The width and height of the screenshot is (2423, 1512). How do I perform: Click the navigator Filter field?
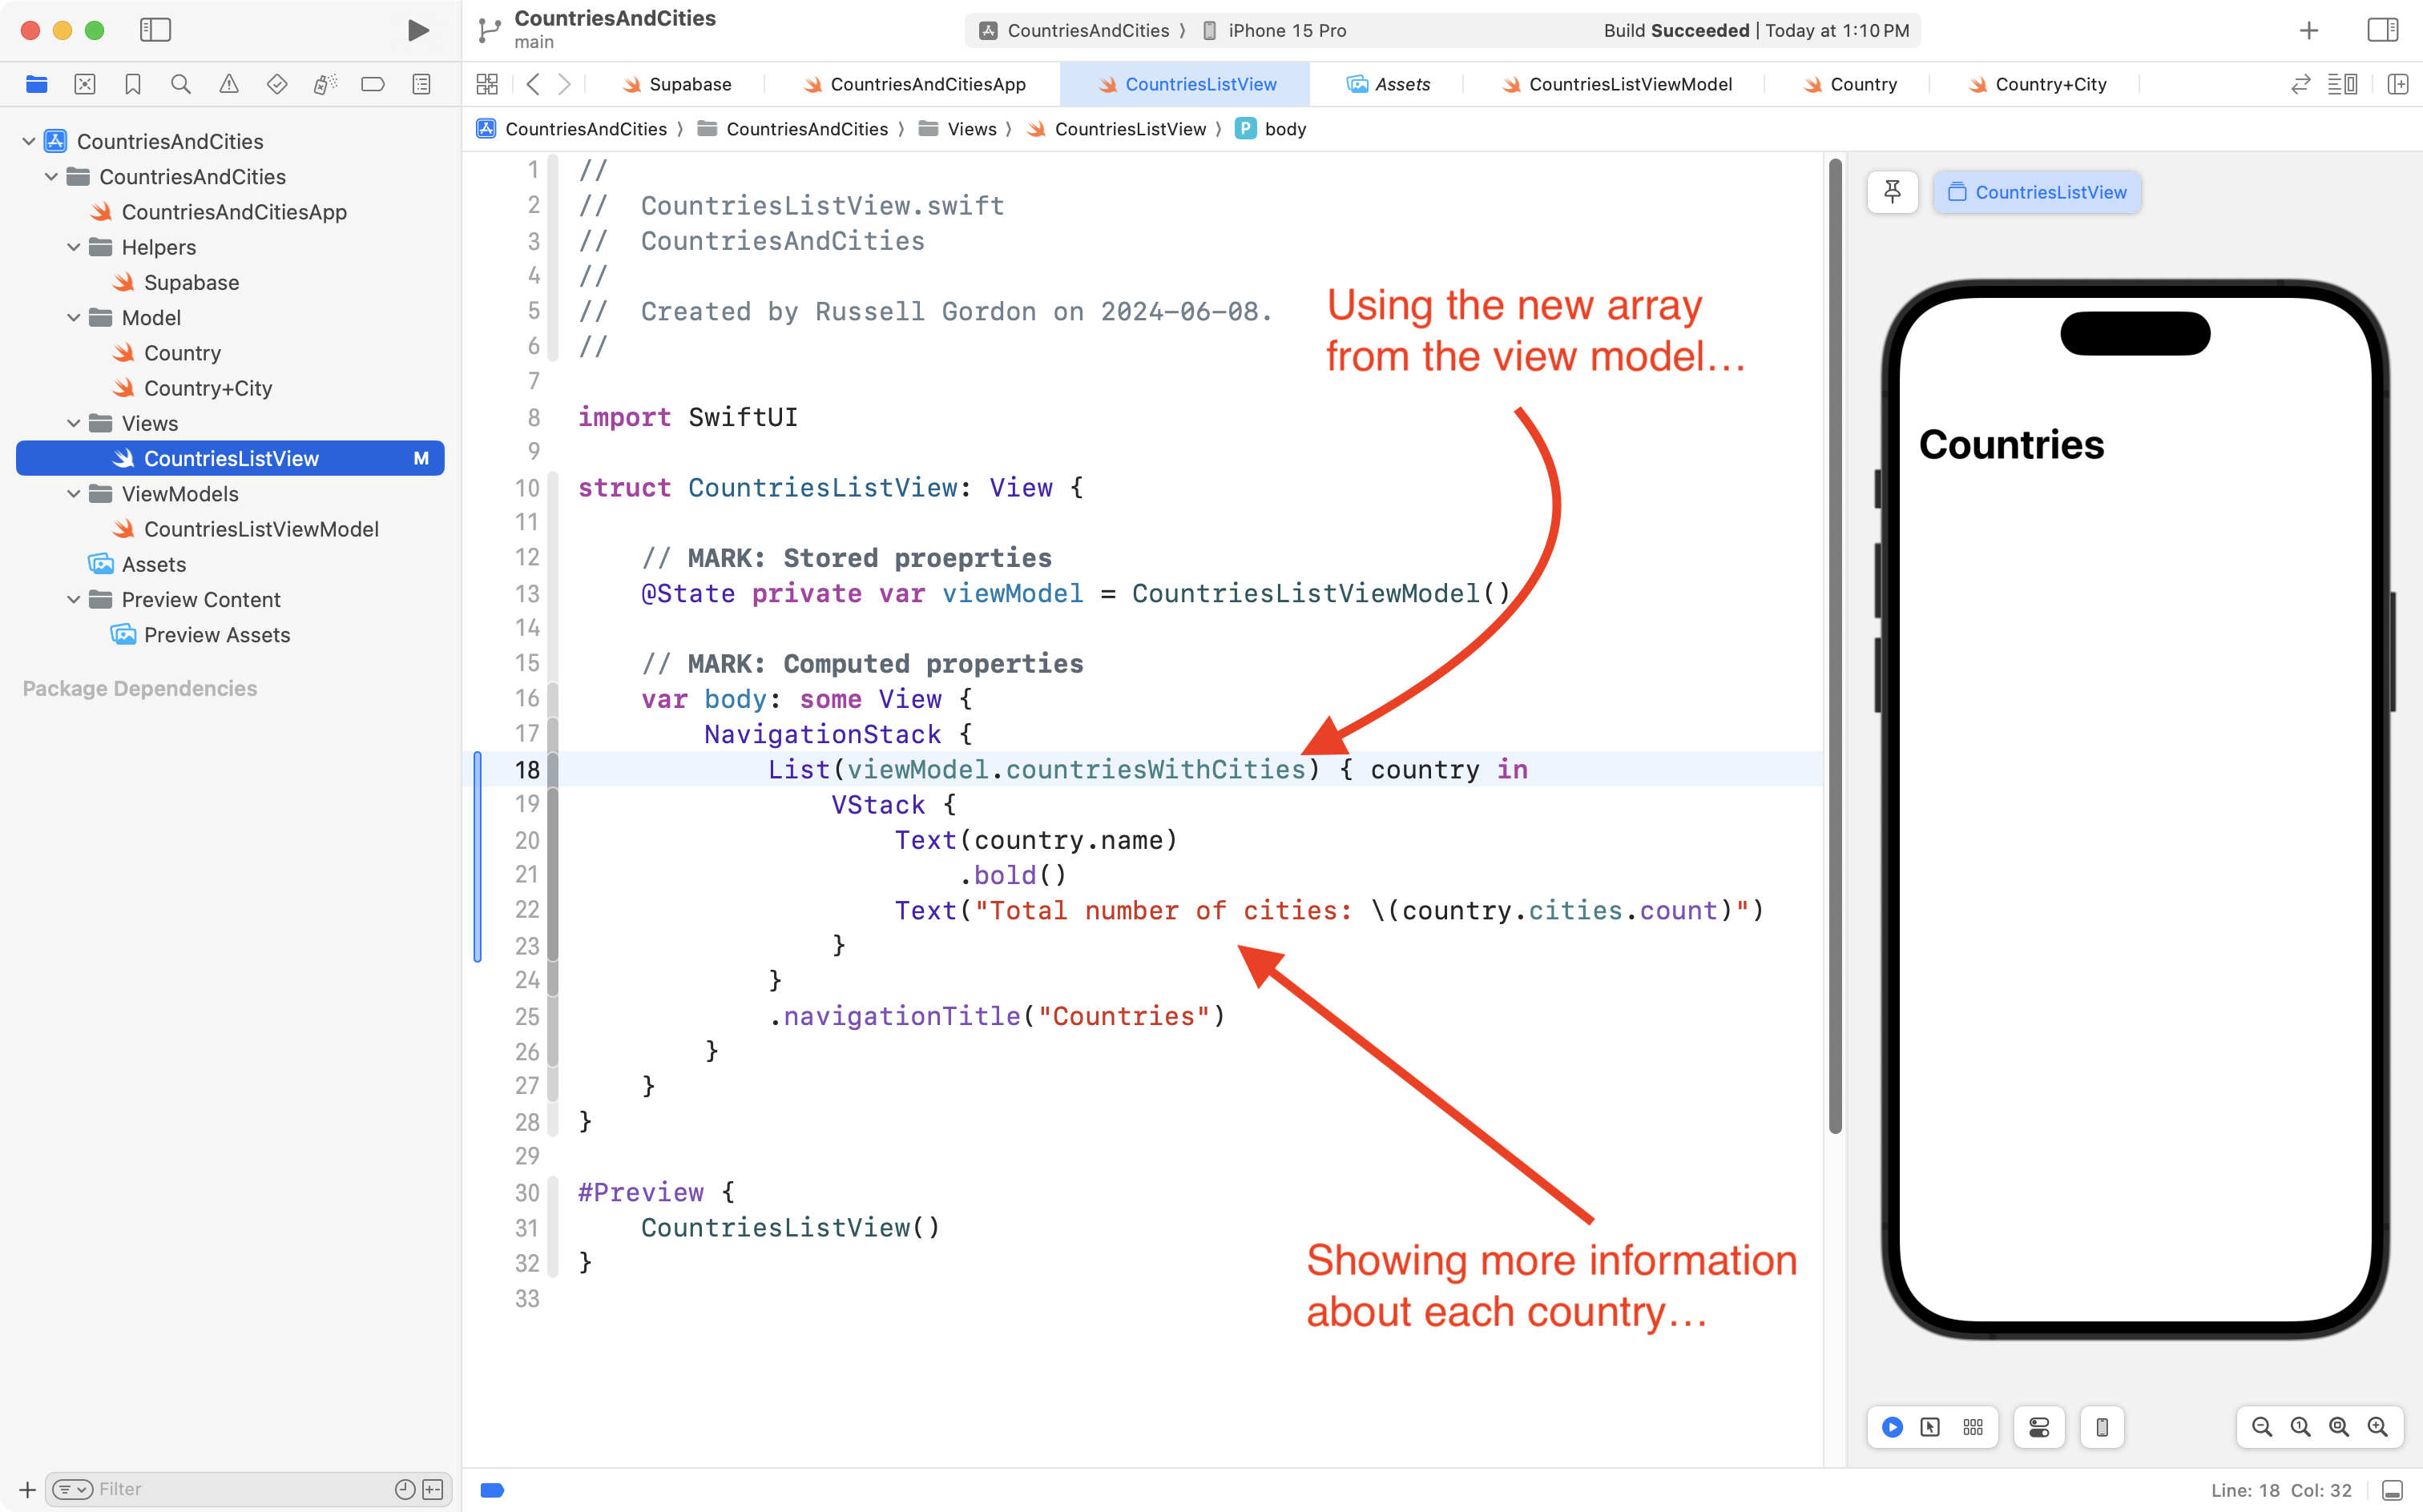tap(240, 1489)
